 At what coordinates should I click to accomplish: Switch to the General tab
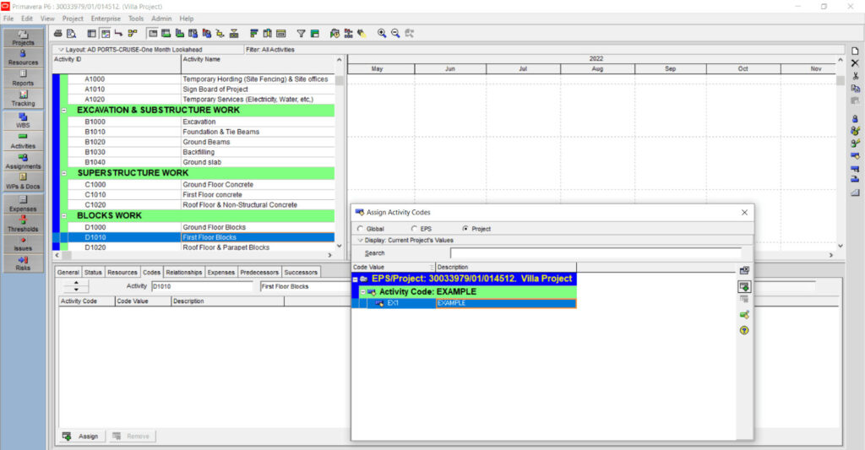point(68,273)
